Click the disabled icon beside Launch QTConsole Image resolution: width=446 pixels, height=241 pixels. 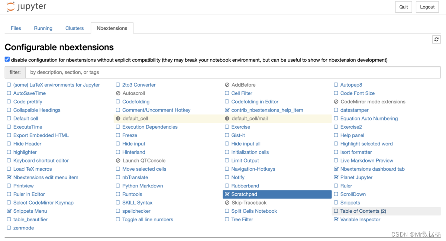point(118,161)
